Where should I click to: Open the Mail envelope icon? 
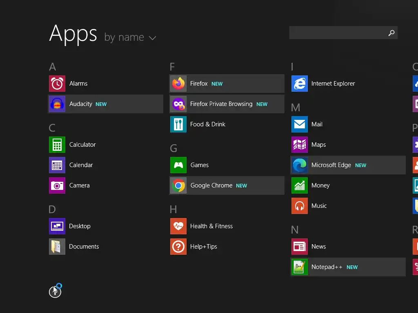tap(300, 124)
